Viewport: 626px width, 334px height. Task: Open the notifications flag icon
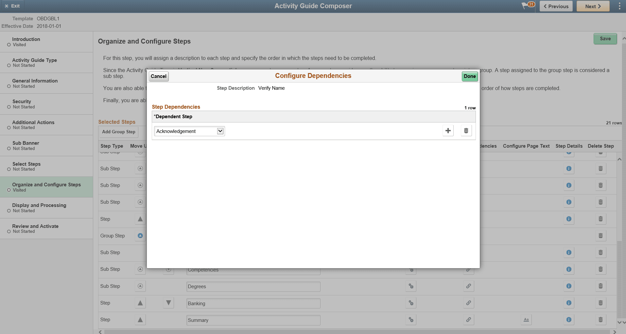(x=526, y=6)
